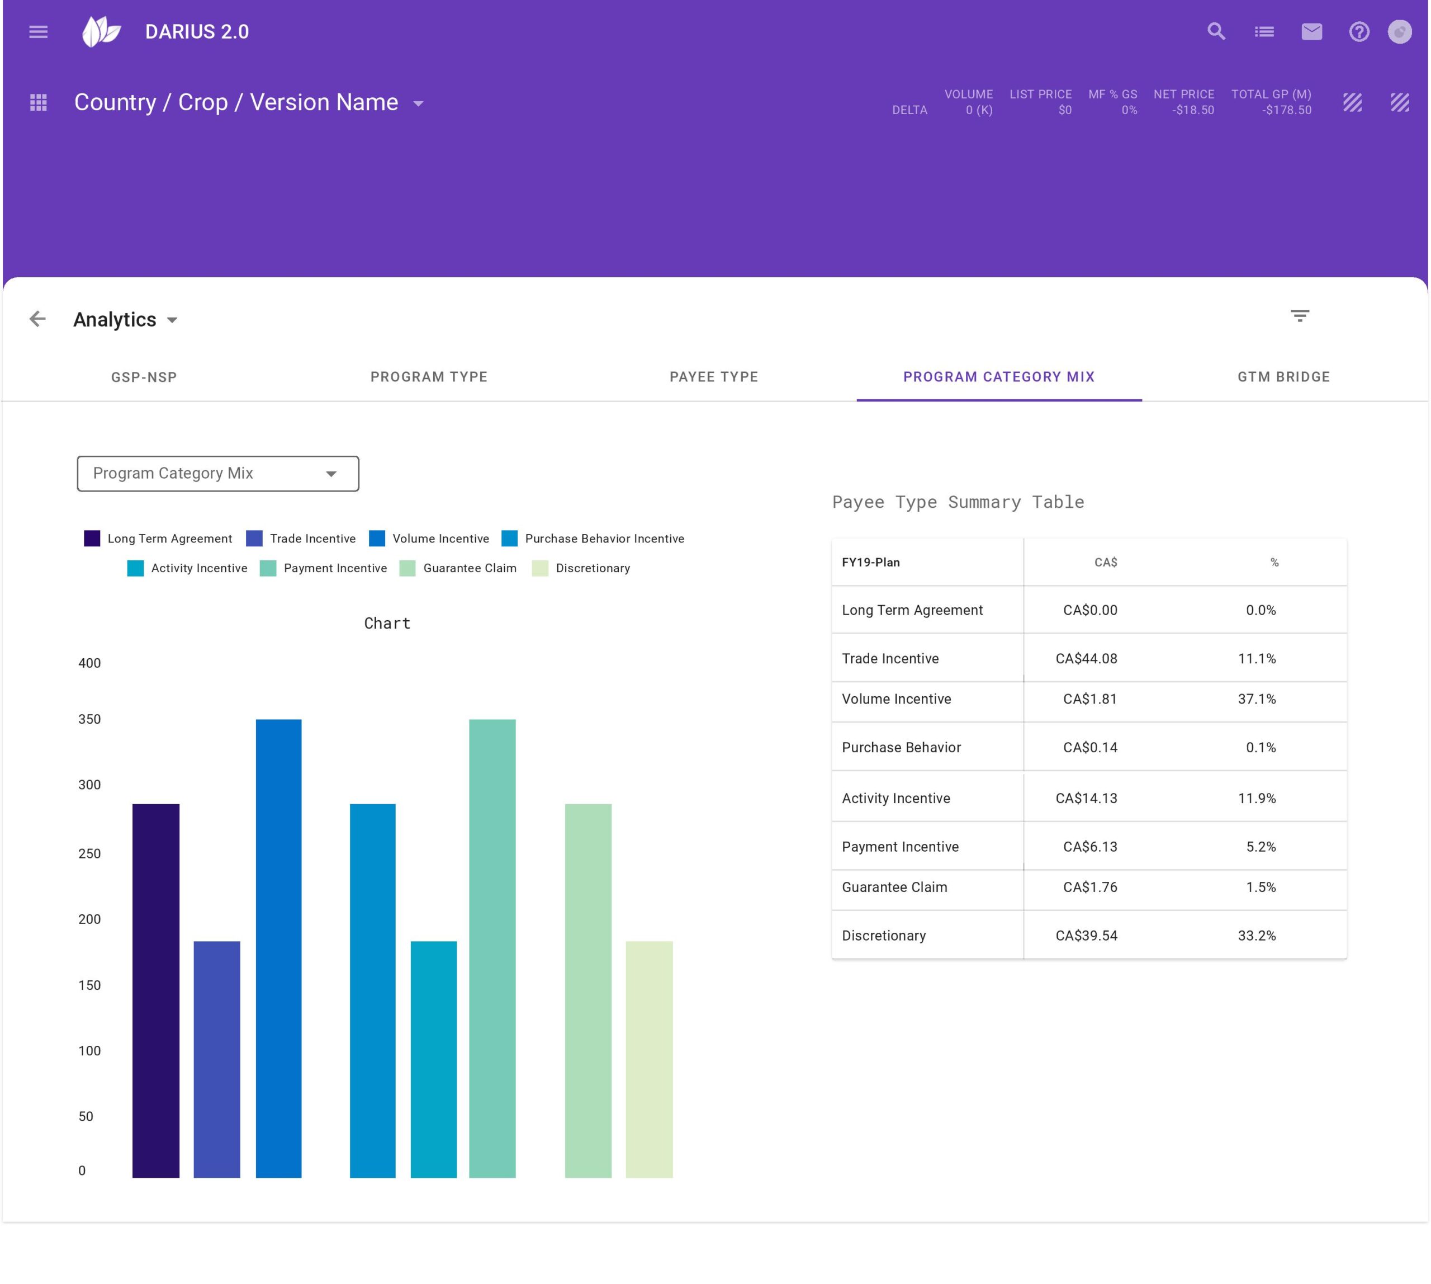This screenshot has width=1431, height=1284.
Task: Open the hamburger navigation menu
Action: tap(38, 32)
